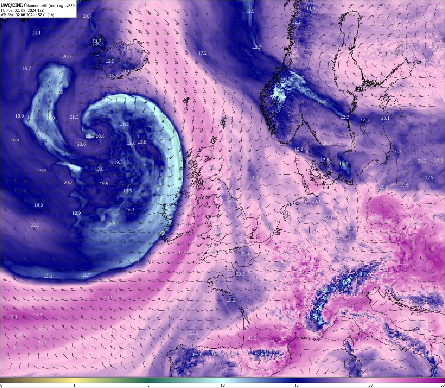
Task: Click the 12.2 value label
Action: [x=296, y=22]
